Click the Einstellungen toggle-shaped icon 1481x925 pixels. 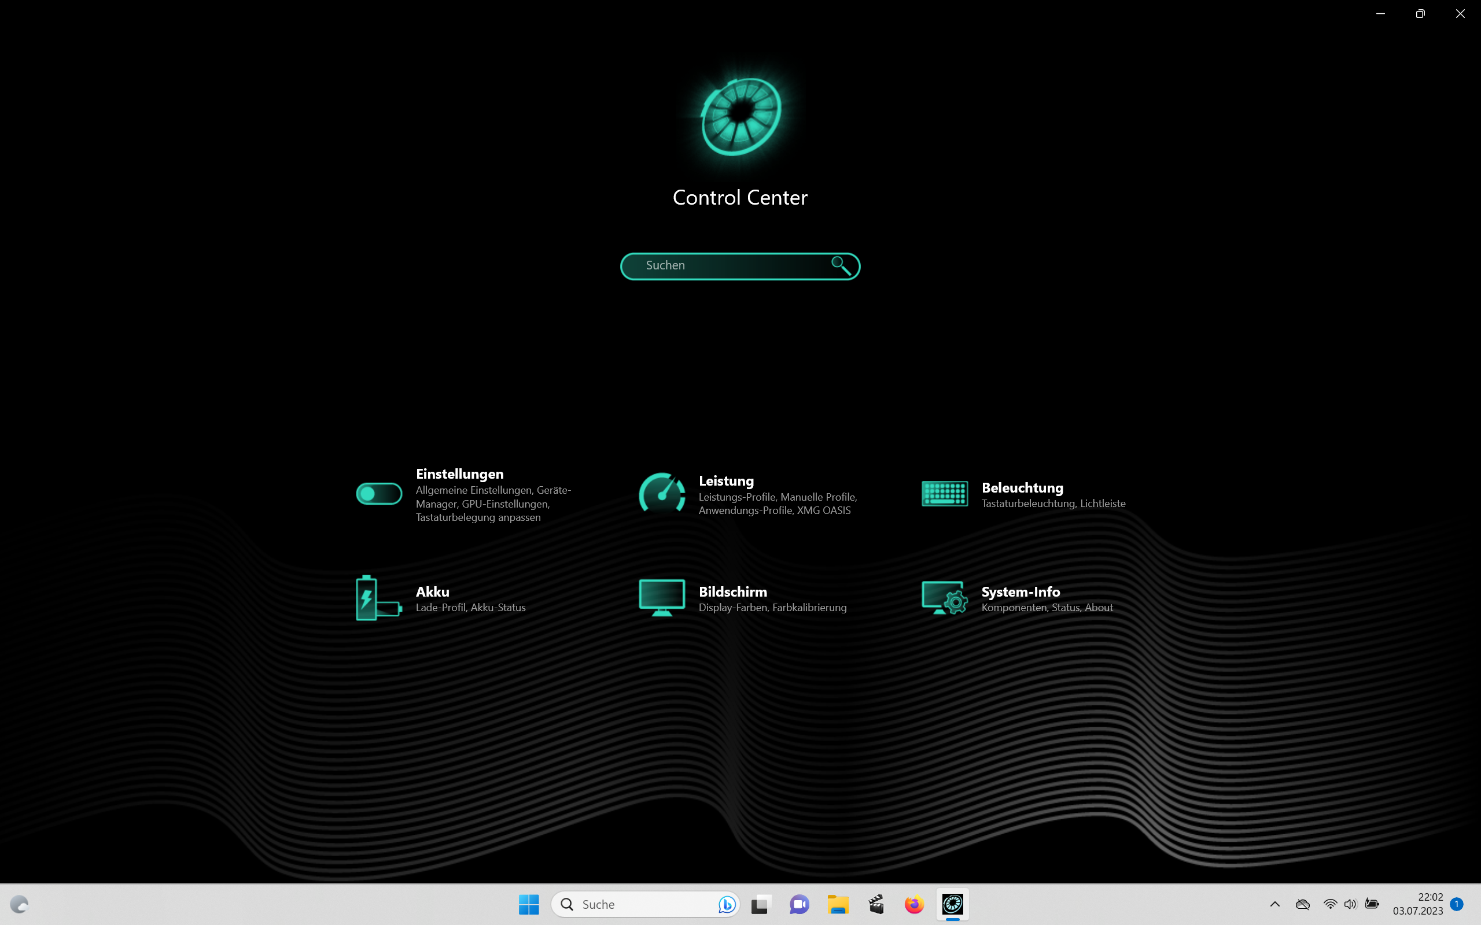[379, 494]
